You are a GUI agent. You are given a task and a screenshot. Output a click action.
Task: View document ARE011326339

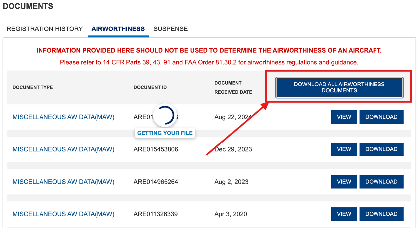pos(344,214)
